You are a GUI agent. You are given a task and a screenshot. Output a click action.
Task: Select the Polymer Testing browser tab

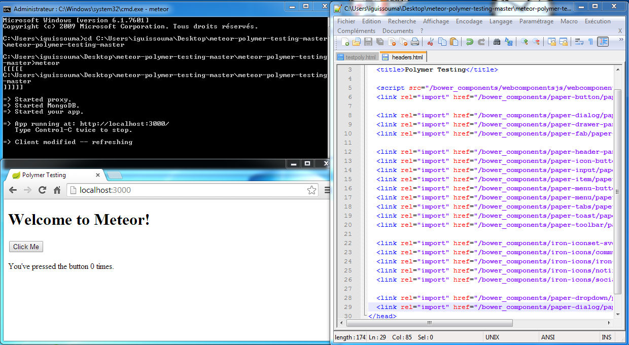pos(55,175)
